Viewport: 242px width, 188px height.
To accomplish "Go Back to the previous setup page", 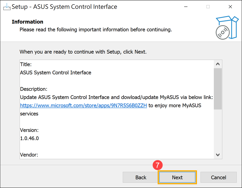I will pyautogui.click(x=141, y=177).
